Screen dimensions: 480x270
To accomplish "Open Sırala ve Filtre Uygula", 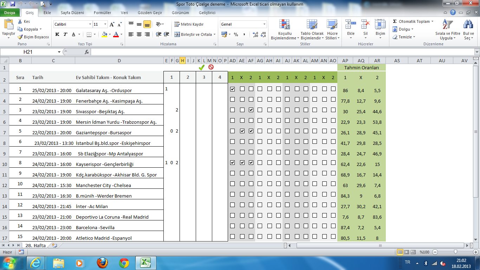I will [448, 30].
